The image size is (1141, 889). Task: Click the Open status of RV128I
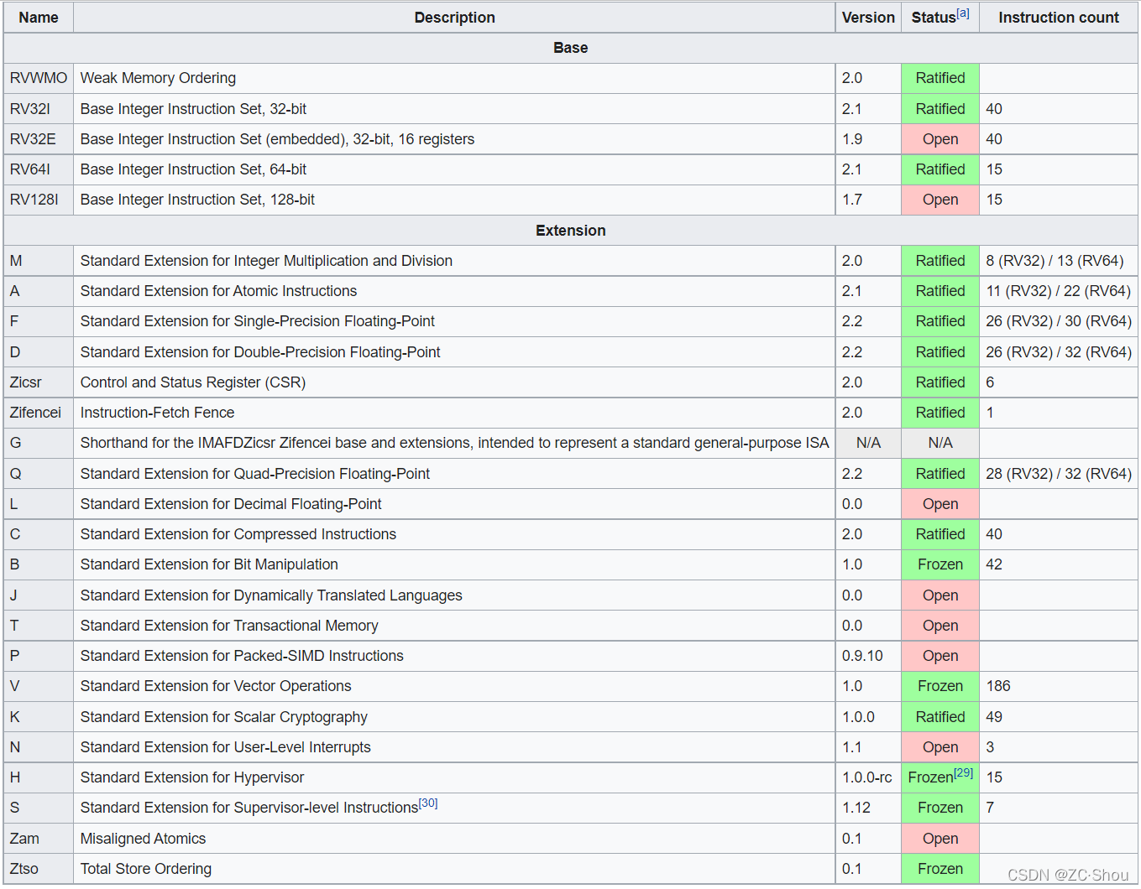tap(940, 200)
